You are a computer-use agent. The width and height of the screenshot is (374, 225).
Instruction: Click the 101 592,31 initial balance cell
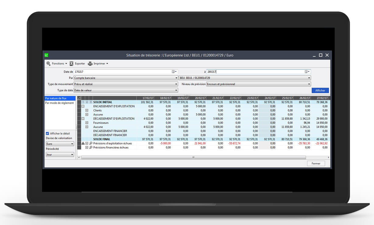coord(147,102)
